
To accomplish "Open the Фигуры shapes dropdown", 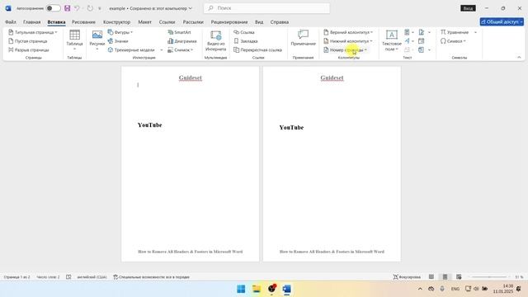I will pos(120,32).
